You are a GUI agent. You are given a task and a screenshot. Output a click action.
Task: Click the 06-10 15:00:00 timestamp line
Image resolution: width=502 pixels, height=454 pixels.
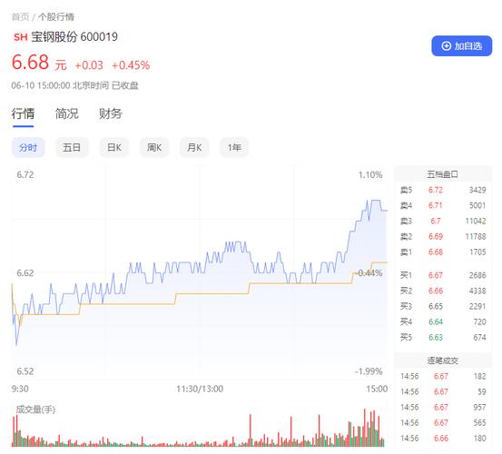click(x=75, y=85)
